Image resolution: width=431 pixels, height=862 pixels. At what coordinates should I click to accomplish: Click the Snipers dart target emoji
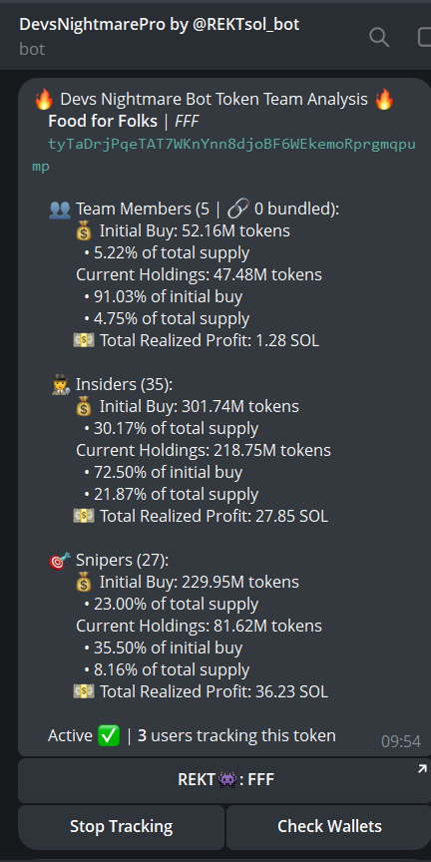(x=60, y=560)
